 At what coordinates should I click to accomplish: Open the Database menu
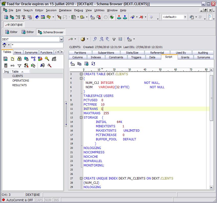(65, 10)
